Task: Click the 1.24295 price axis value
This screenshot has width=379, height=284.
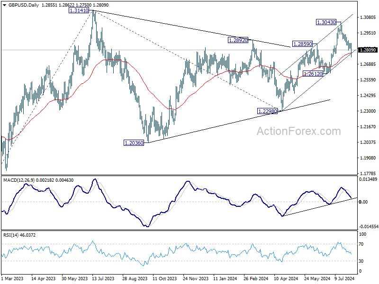Action: (368, 96)
